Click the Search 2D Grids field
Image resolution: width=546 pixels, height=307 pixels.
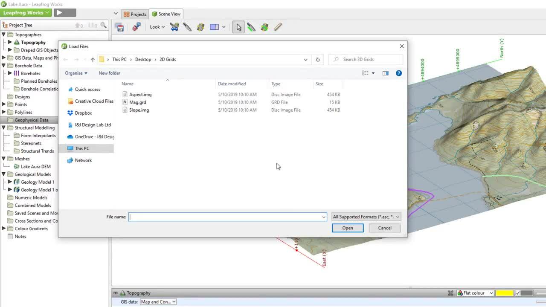pyautogui.click(x=366, y=59)
